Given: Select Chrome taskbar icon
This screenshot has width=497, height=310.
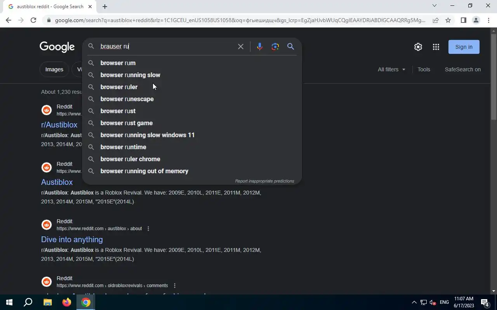Looking at the screenshot, I should (x=86, y=302).
